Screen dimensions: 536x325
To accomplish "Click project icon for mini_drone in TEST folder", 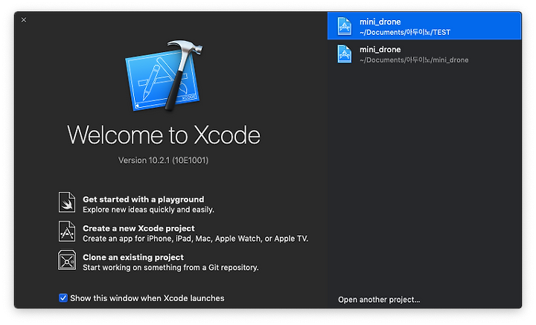I will pyautogui.click(x=344, y=26).
